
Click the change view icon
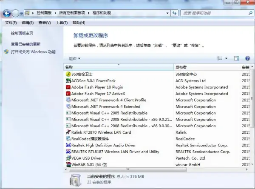[x=220, y=58]
